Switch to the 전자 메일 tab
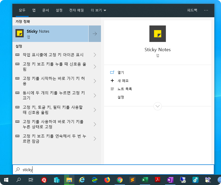221x185 pixels. tap(76, 10)
